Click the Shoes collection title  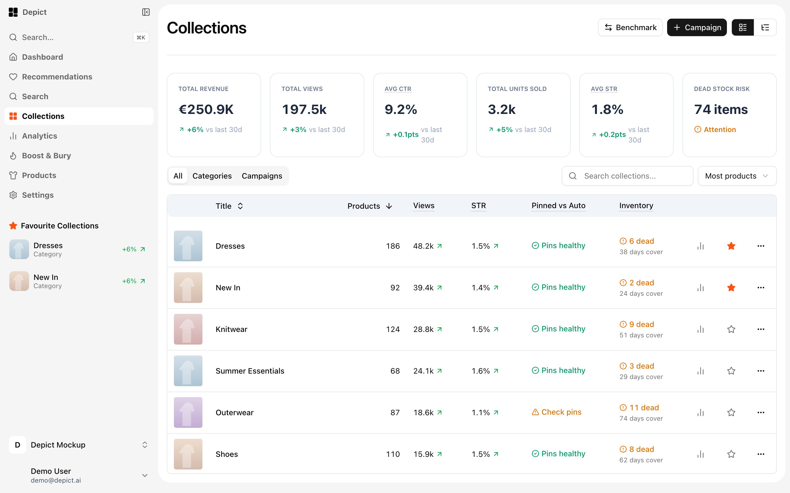tap(227, 454)
